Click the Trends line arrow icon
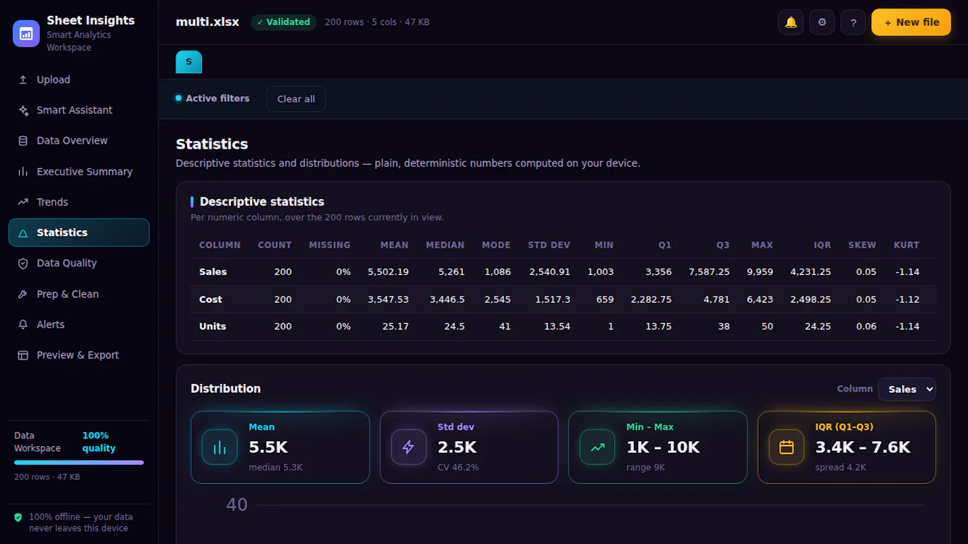Image resolution: width=968 pixels, height=544 pixels. [x=23, y=202]
